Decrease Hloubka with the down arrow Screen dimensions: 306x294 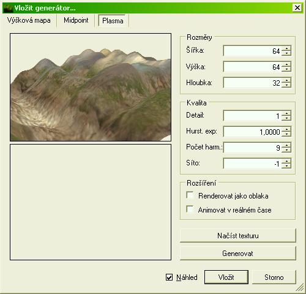click(x=286, y=85)
